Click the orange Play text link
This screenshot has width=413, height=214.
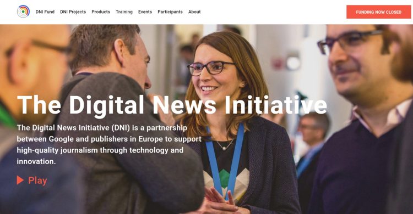pos(37,181)
